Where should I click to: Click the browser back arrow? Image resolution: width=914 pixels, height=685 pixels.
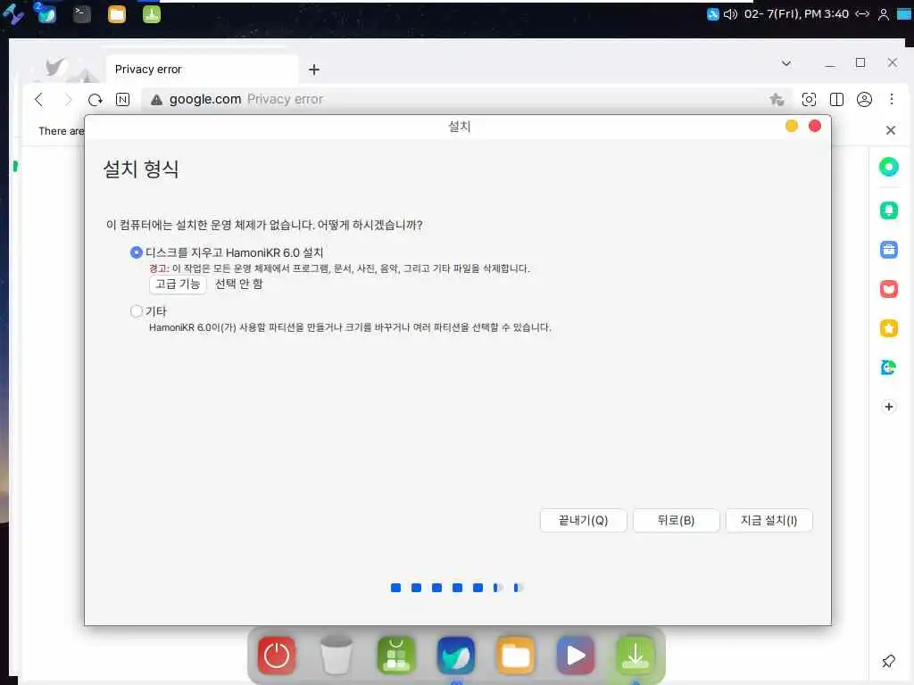[39, 100]
